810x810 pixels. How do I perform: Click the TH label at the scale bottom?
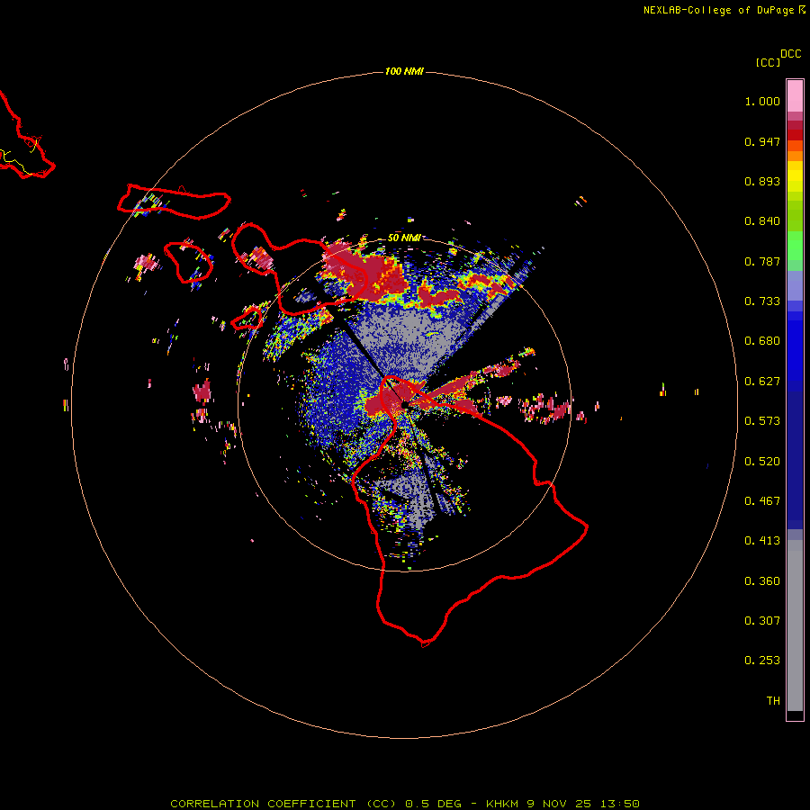click(773, 701)
